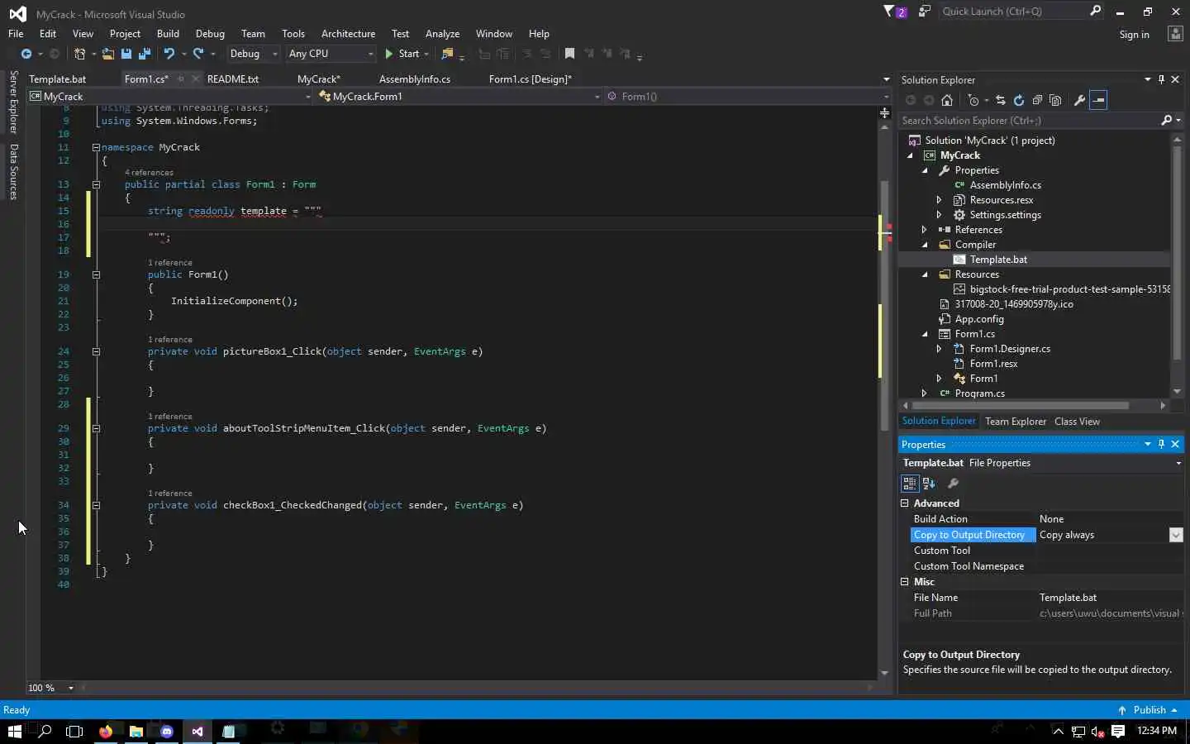Open Properties via the wrench icon in Solution Explorer
This screenshot has width=1190, height=744.
click(x=1079, y=100)
